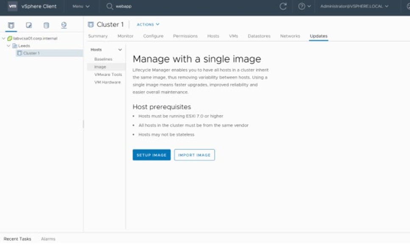Refresh the vSphere Client view
Image resolution: width=410 pixels, height=250 pixels.
(283, 6)
